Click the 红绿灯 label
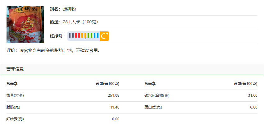The width and height of the screenshot is (264, 125). coord(57,36)
